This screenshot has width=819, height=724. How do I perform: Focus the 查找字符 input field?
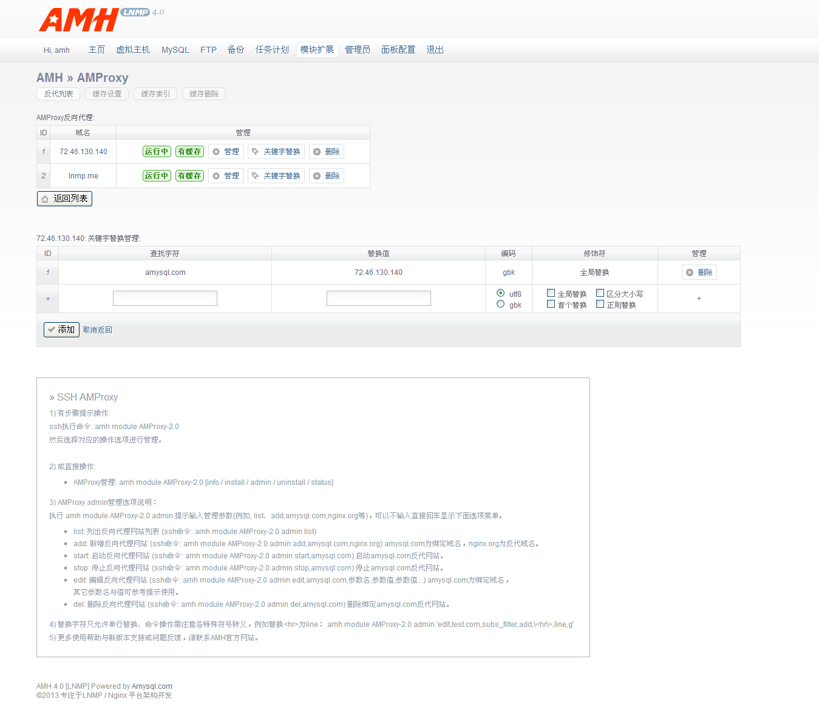pyautogui.click(x=165, y=299)
